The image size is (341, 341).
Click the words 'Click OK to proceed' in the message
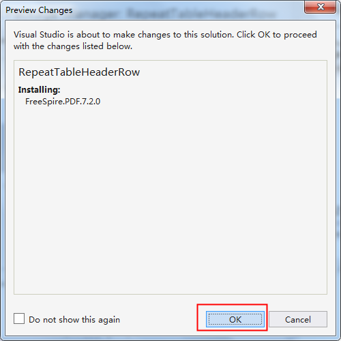(x=277, y=35)
